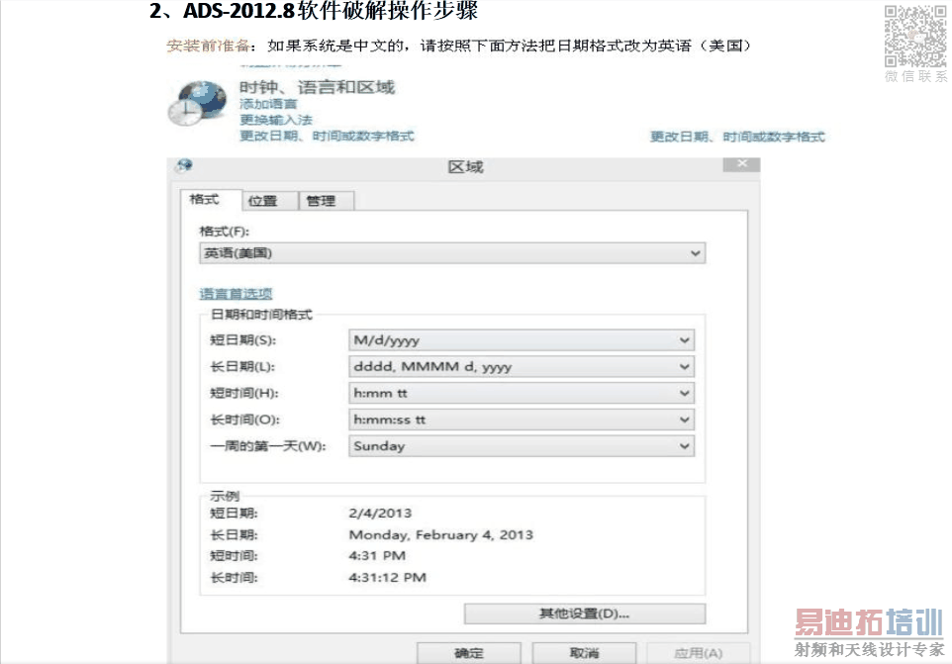Click the 示例 group label
This screenshot has height=664, width=952.
pos(224,495)
